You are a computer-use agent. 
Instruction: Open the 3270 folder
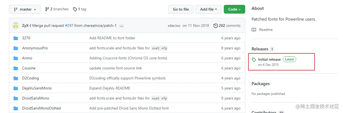coord(26,38)
